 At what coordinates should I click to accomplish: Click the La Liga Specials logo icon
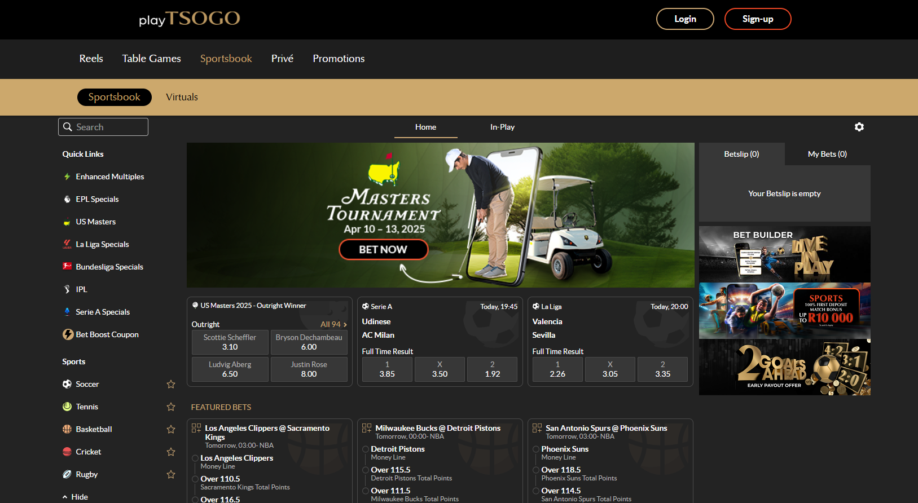(x=67, y=244)
